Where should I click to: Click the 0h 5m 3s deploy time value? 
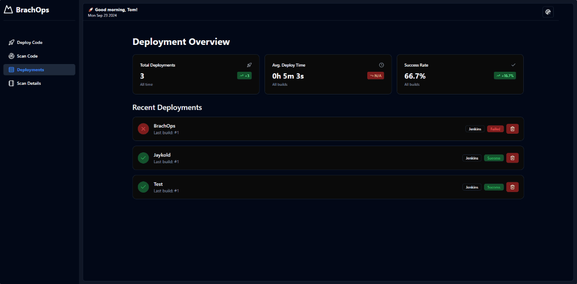click(288, 76)
